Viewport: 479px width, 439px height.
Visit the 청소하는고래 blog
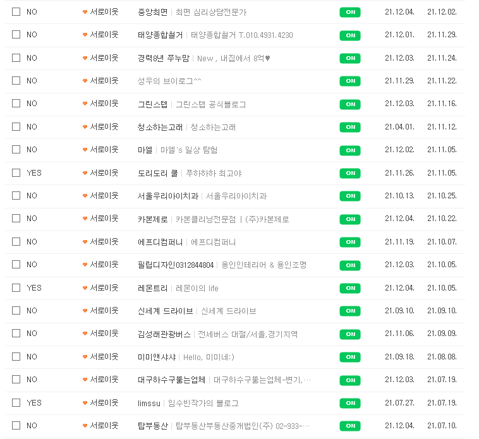(x=160, y=127)
